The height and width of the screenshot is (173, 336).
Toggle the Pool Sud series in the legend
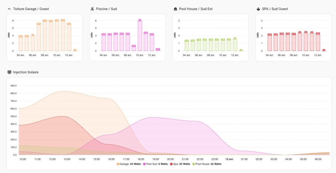(x=155, y=164)
